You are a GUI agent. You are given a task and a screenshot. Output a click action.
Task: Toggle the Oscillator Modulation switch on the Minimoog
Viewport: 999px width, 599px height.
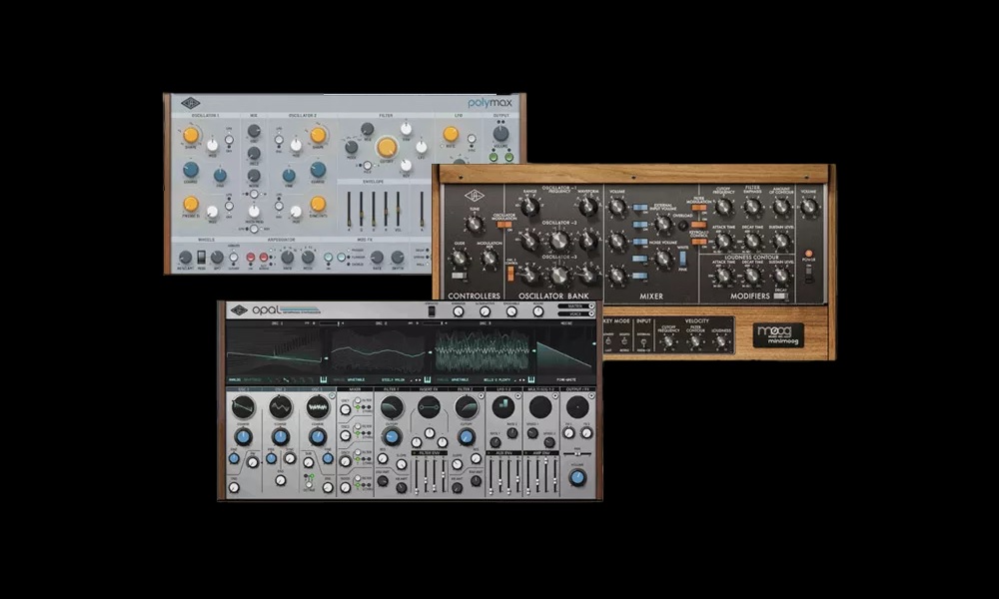pyautogui.click(x=505, y=226)
